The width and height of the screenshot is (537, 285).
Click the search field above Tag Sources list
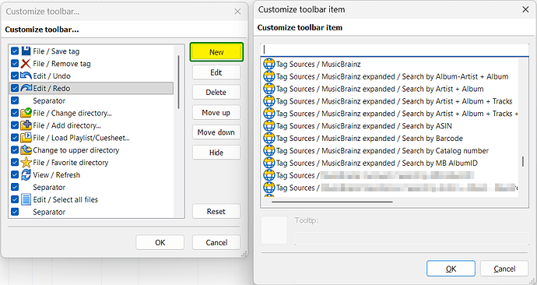pyautogui.click(x=395, y=50)
